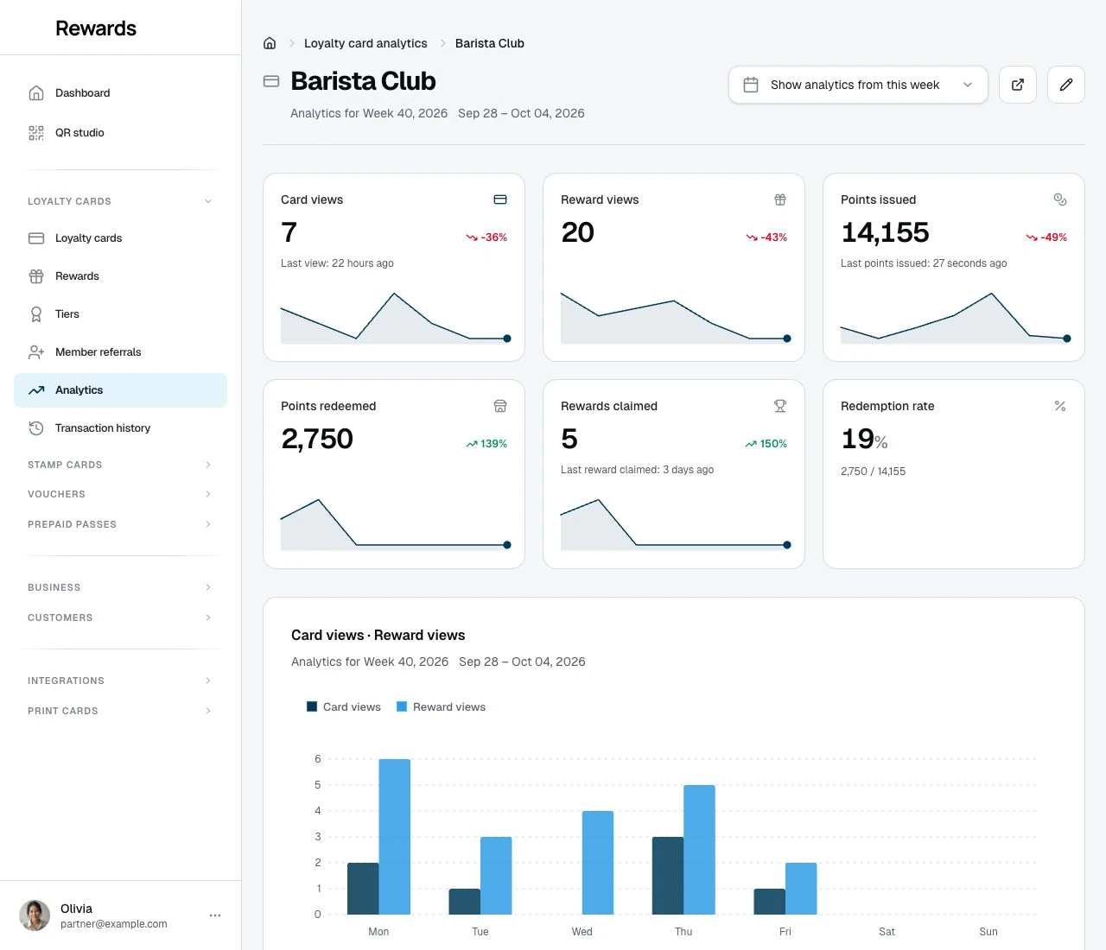Select Analytics in the sidebar
Image resolution: width=1106 pixels, height=950 pixels.
coord(121,390)
